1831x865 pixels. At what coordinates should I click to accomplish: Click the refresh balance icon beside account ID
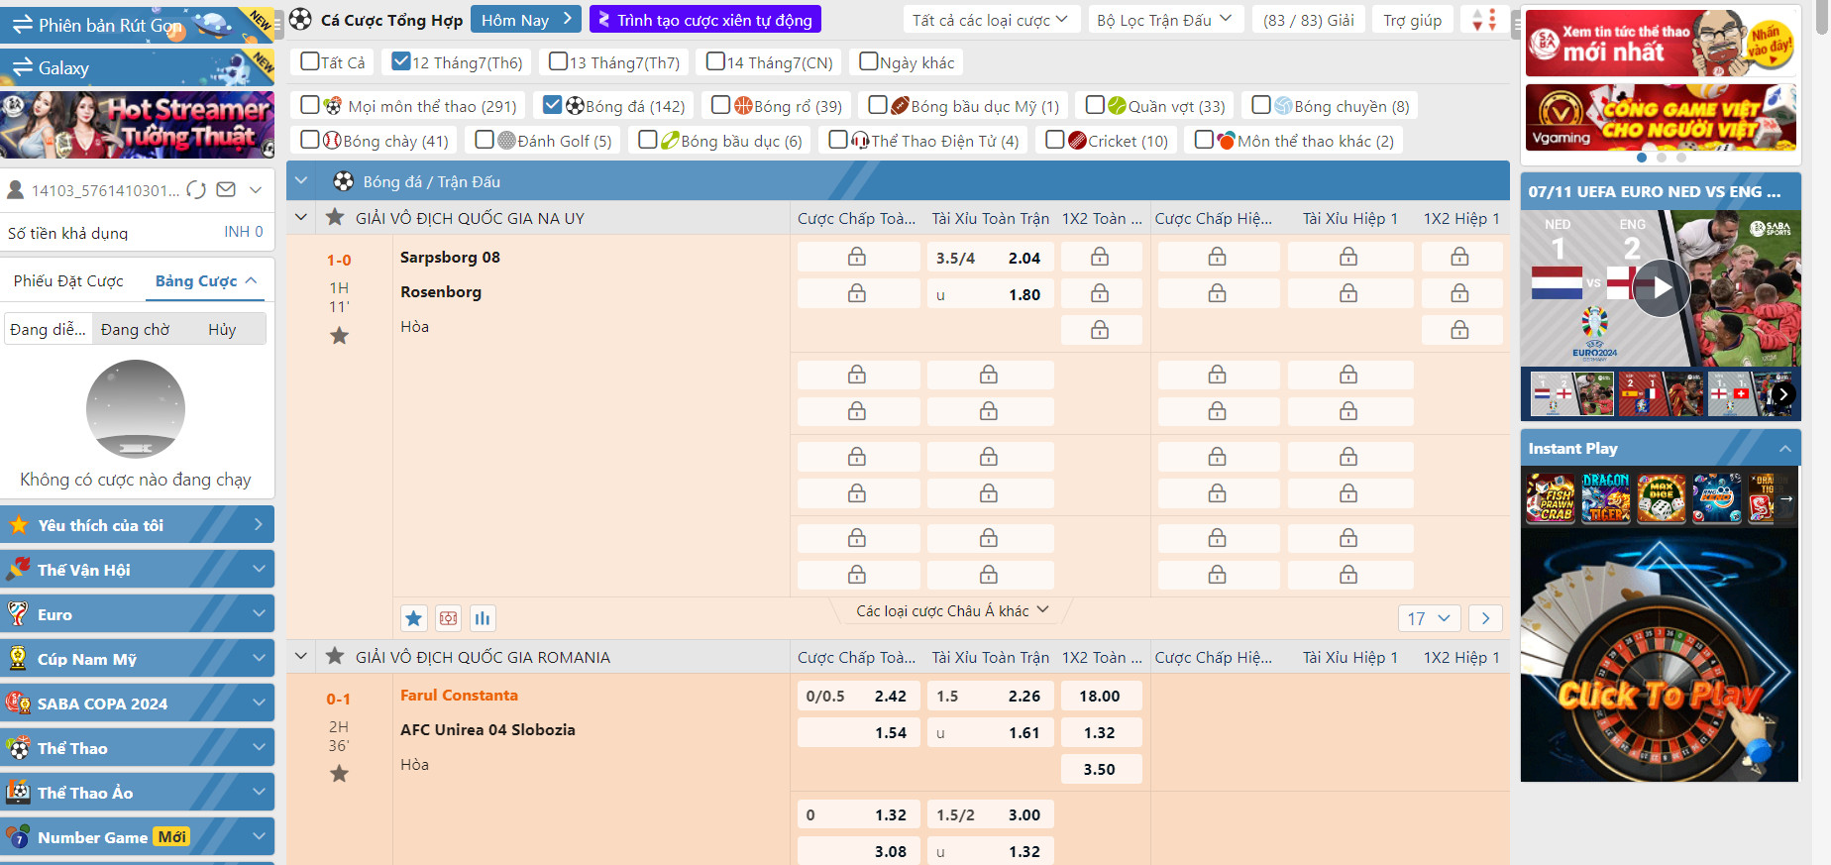tap(196, 189)
